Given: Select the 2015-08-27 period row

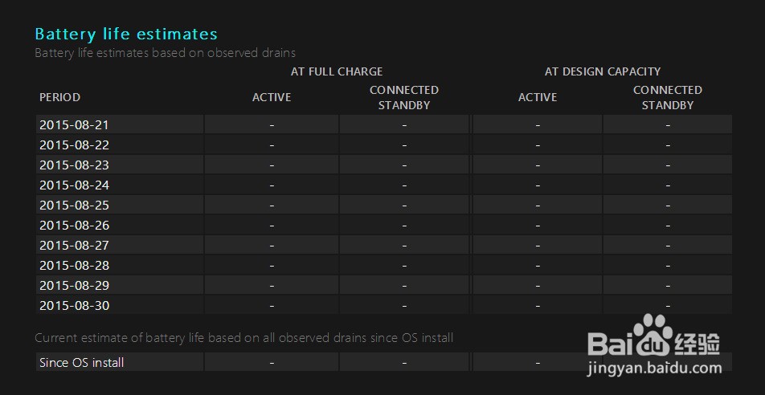Looking at the screenshot, I should click(x=384, y=245).
